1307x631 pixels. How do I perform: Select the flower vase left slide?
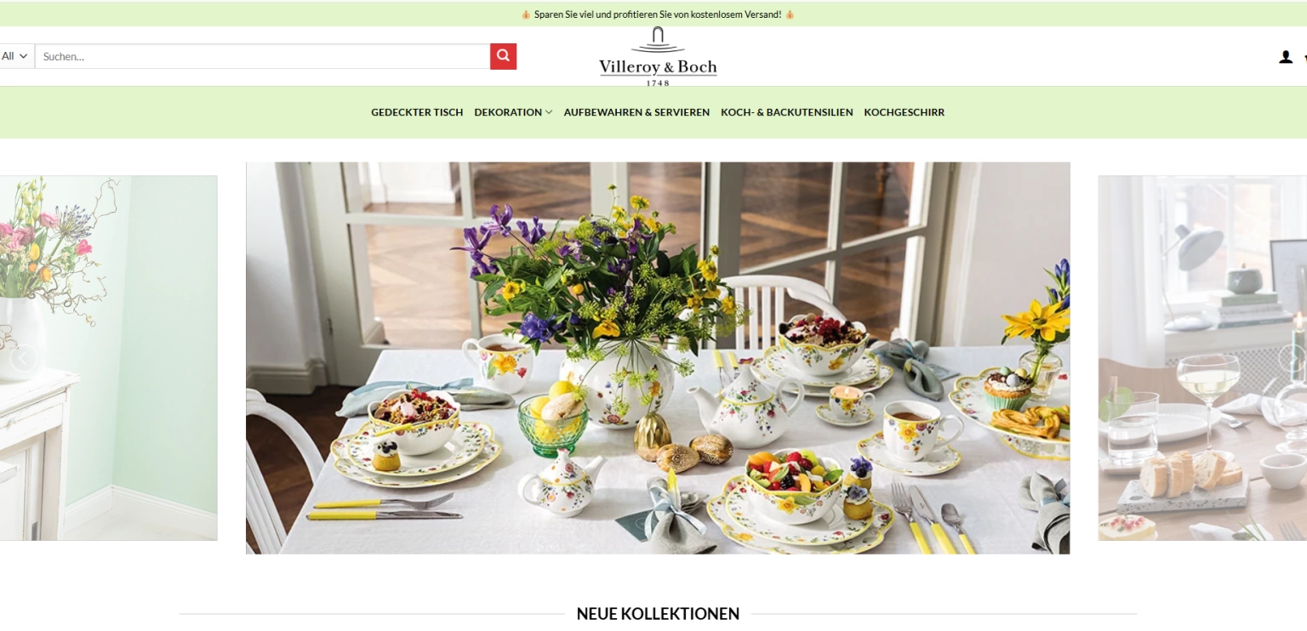108,358
